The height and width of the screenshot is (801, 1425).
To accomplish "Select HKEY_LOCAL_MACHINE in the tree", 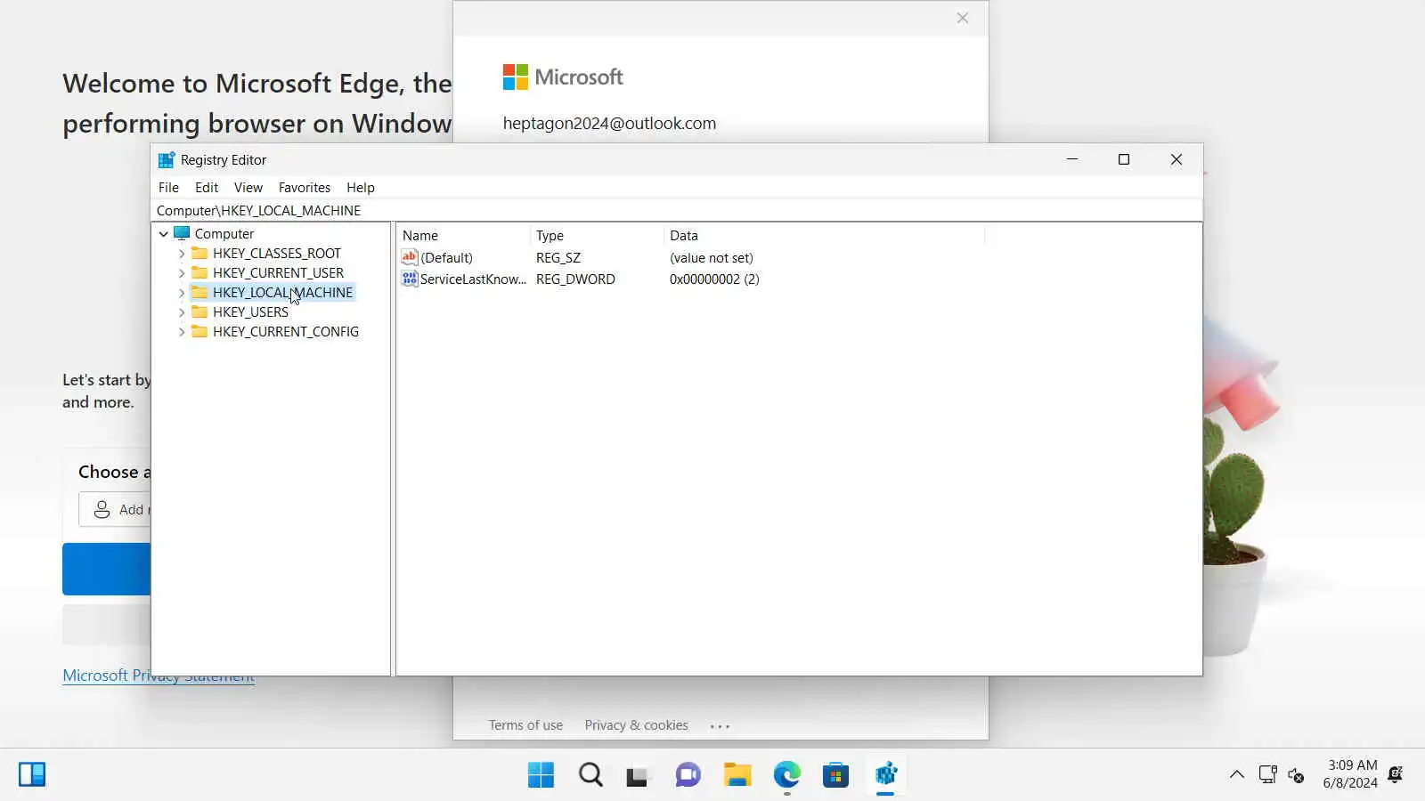I will tap(282, 293).
